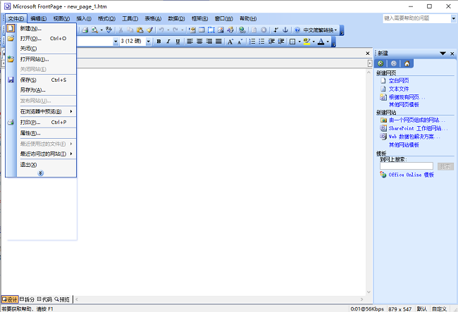Open the font color dropdown arrow
This screenshot has height=312, width=458.
coord(328,42)
